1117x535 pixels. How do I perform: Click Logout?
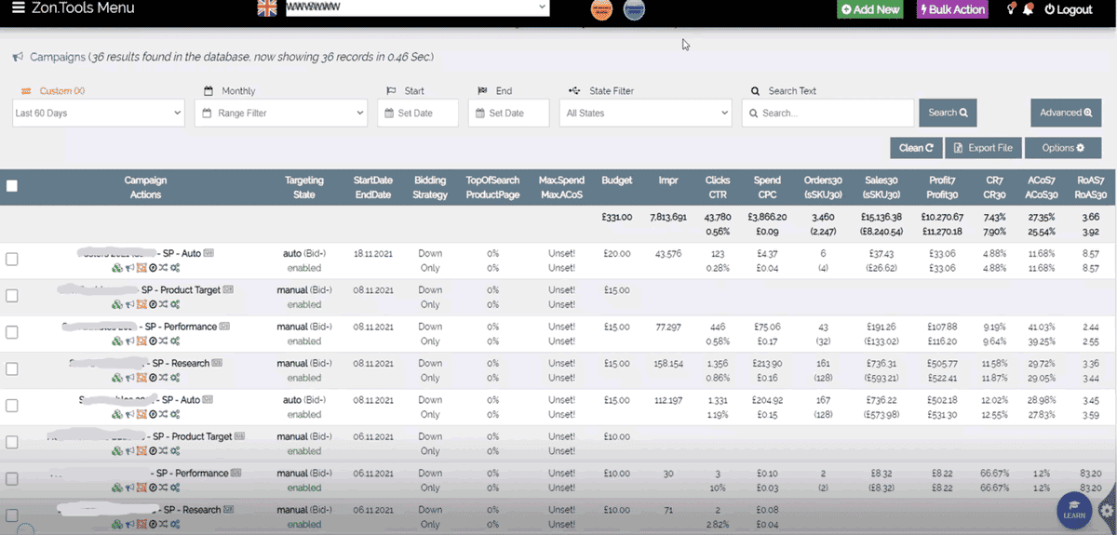(x=1068, y=9)
